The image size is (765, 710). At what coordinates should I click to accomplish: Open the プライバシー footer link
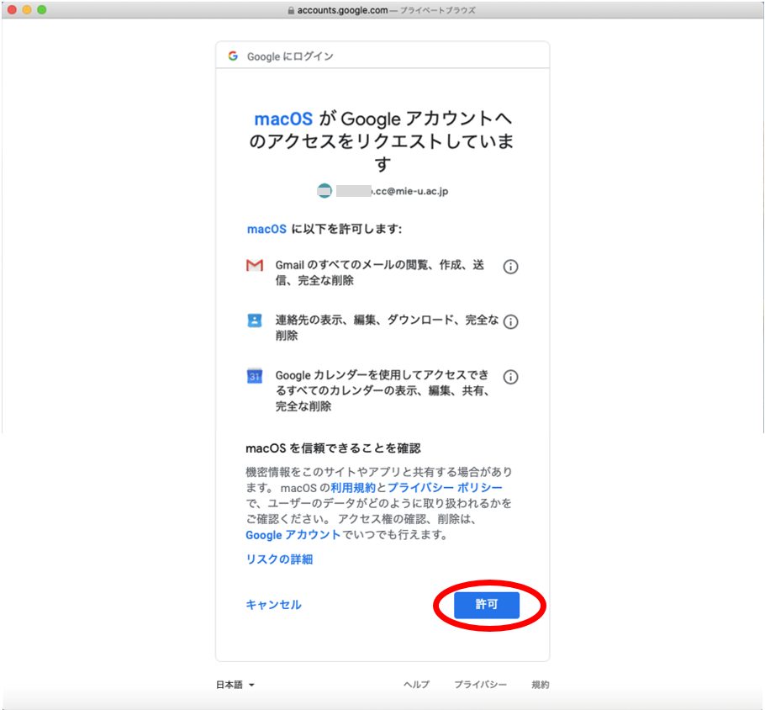480,685
